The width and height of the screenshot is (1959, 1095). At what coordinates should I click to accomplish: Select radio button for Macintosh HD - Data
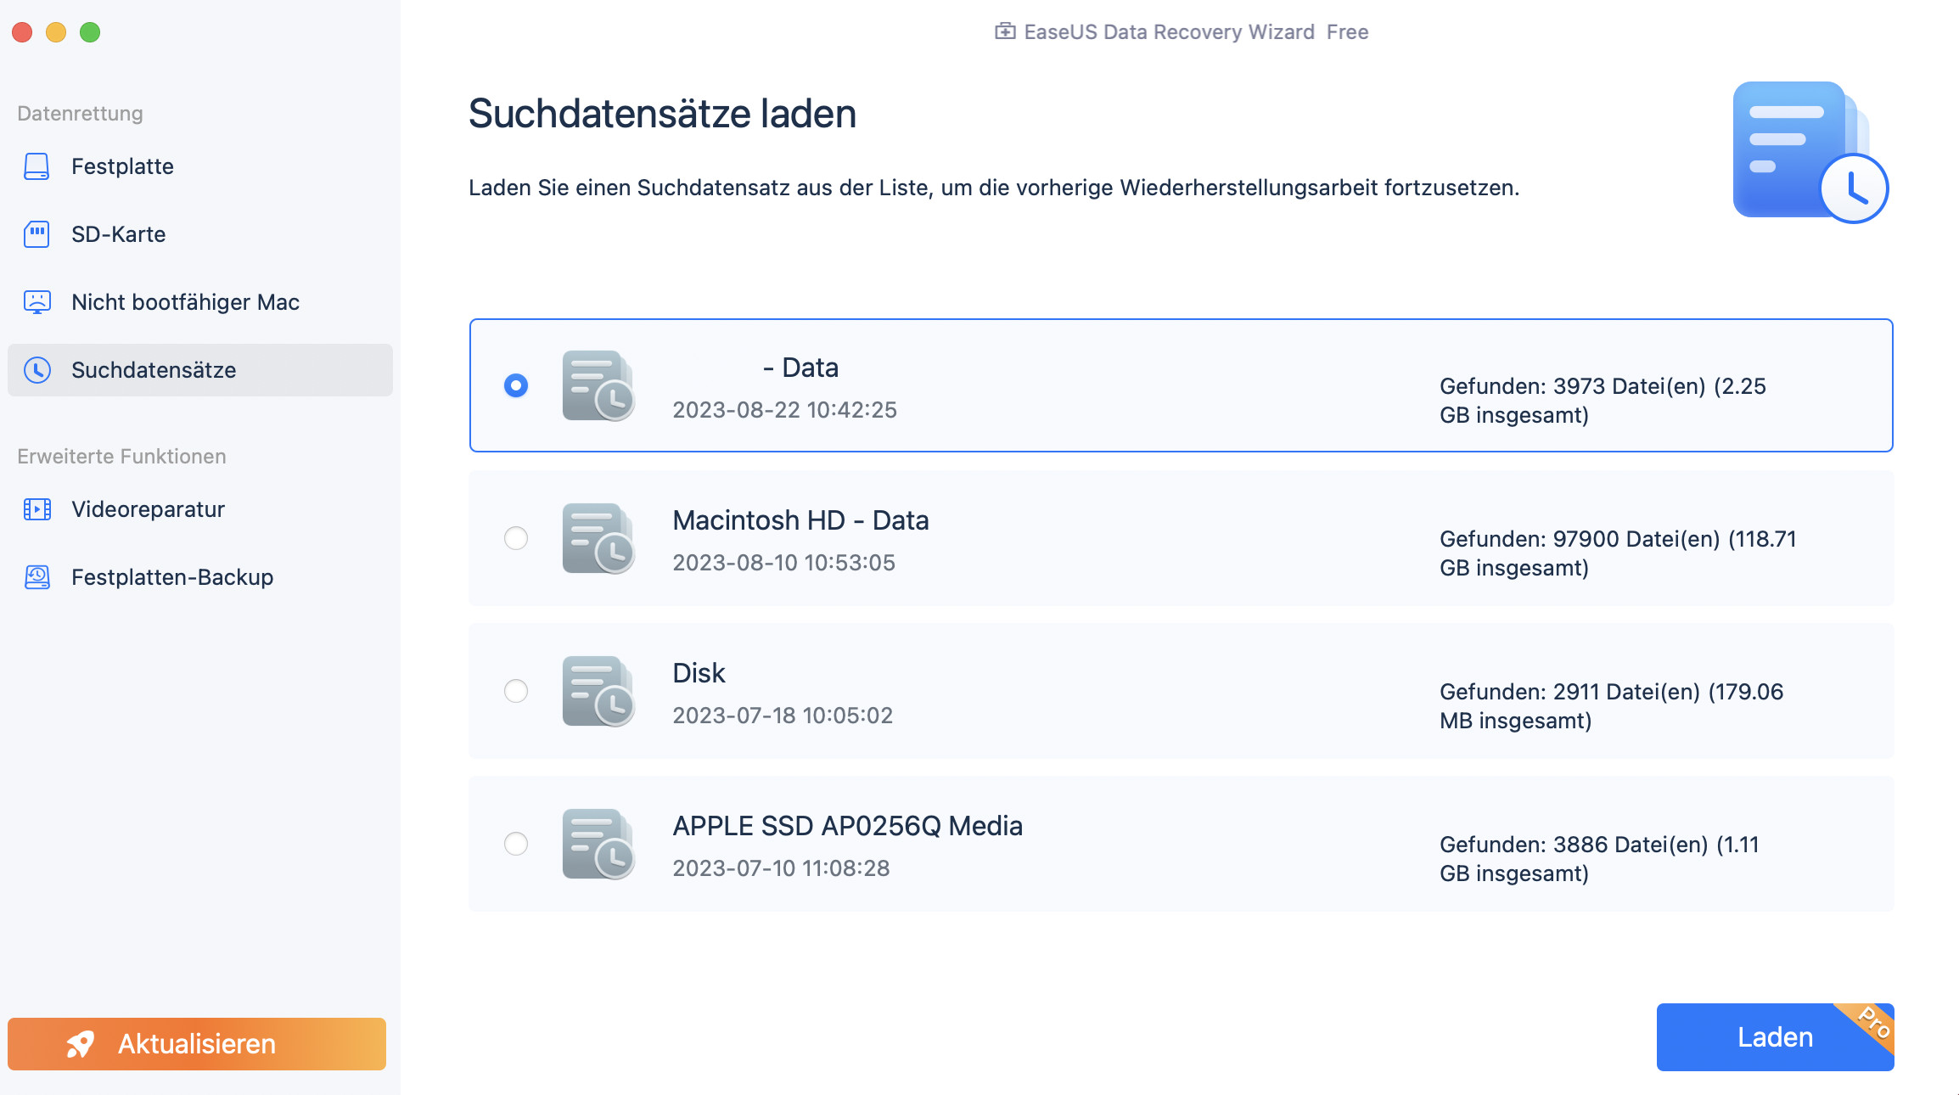click(516, 538)
